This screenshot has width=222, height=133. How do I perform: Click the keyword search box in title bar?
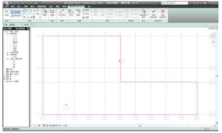coord(175,3)
